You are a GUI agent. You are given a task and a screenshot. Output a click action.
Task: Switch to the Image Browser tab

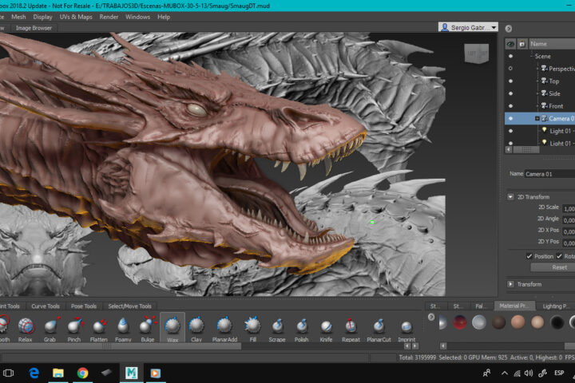pyautogui.click(x=34, y=28)
